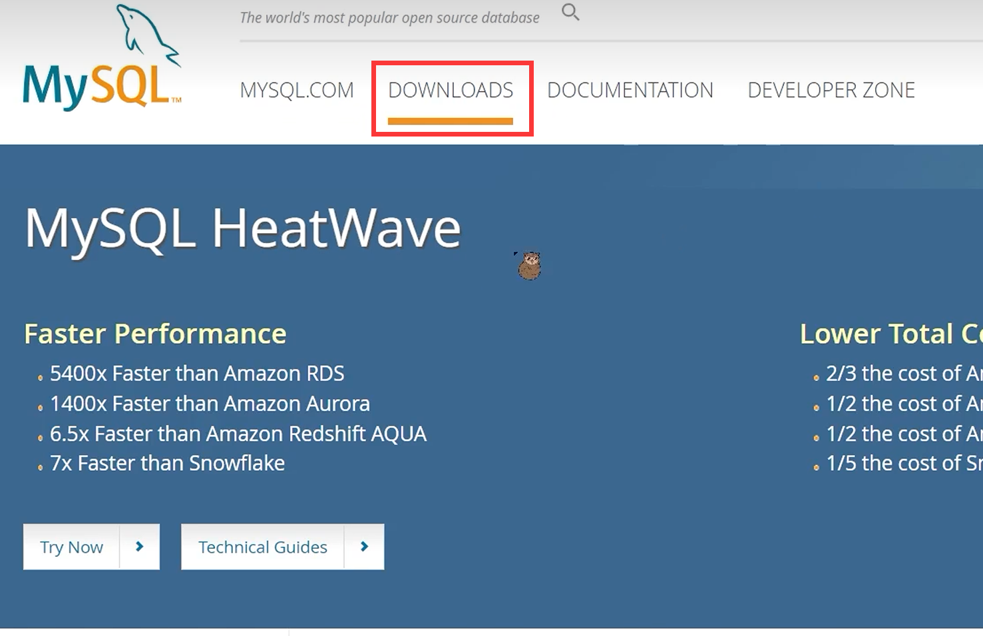Click "7x Faster than Snowflake" text
The width and height of the screenshot is (983, 636).
tap(167, 463)
